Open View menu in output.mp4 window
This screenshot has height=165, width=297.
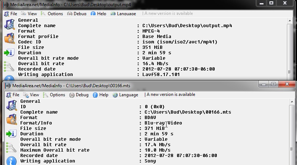pos(29,14)
